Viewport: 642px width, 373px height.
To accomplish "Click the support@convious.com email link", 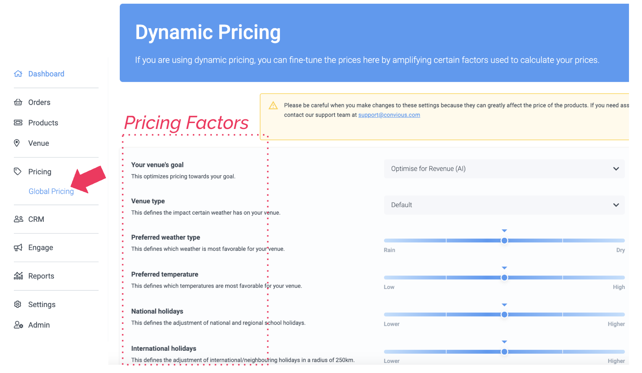I will coord(389,115).
